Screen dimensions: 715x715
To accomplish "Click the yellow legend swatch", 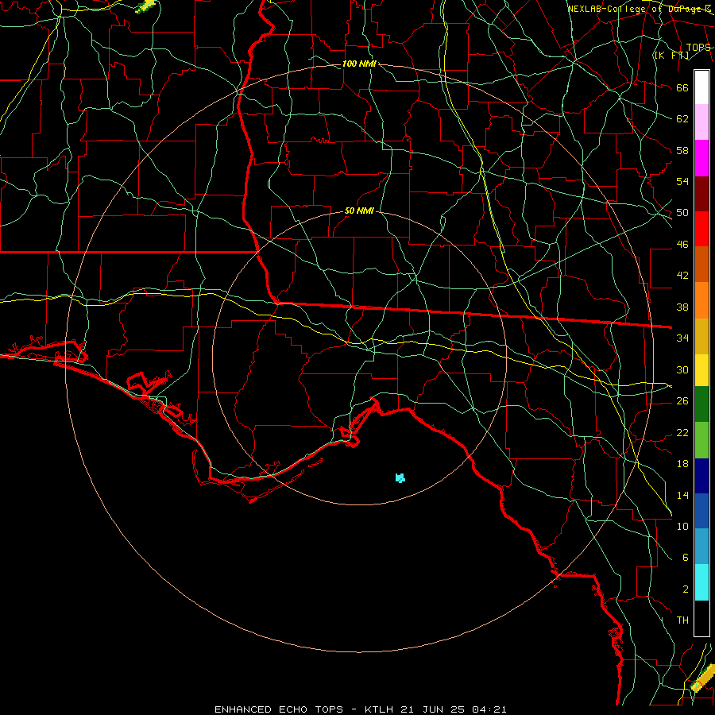I will tap(701, 370).
